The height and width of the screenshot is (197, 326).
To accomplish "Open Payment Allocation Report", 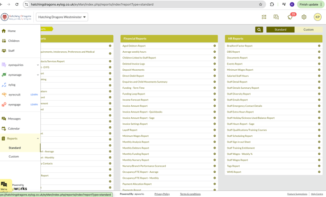I will pyautogui.click(x=137, y=184).
